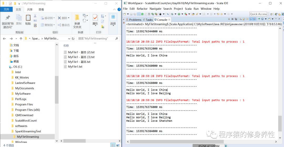Click the Up arrow in Explorer navigation

(x=21, y=38)
